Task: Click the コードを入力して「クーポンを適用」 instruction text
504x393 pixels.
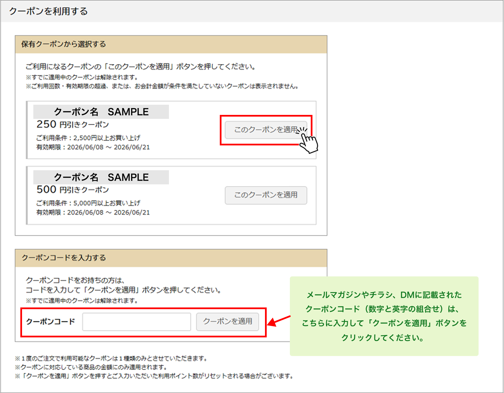Action: tap(123, 290)
